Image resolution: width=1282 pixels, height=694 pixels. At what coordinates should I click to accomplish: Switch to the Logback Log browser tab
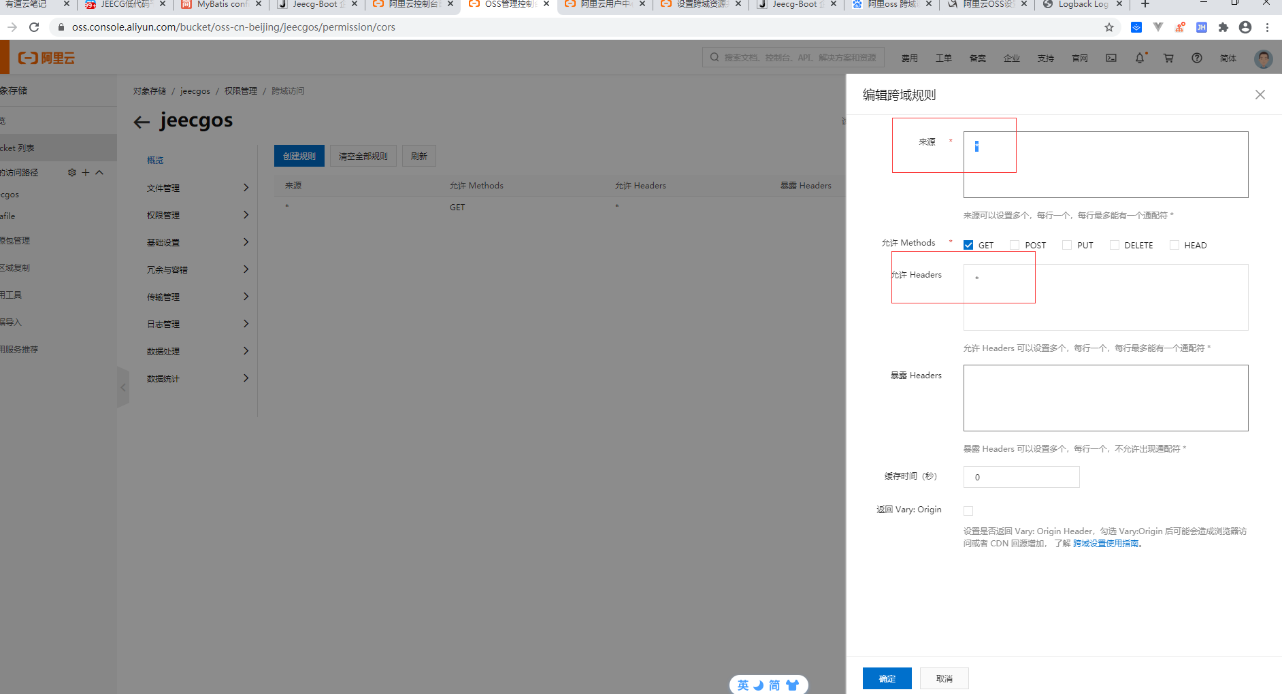[x=1082, y=5]
